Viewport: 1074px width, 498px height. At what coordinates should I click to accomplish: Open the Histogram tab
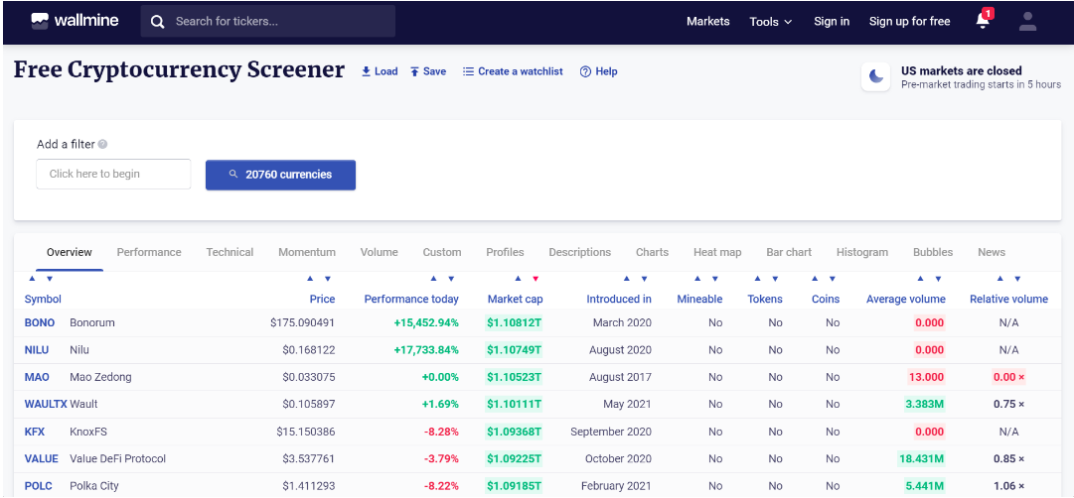pyautogui.click(x=861, y=252)
